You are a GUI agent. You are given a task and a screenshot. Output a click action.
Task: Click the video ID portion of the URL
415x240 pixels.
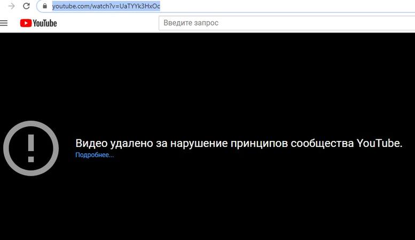[140, 6]
